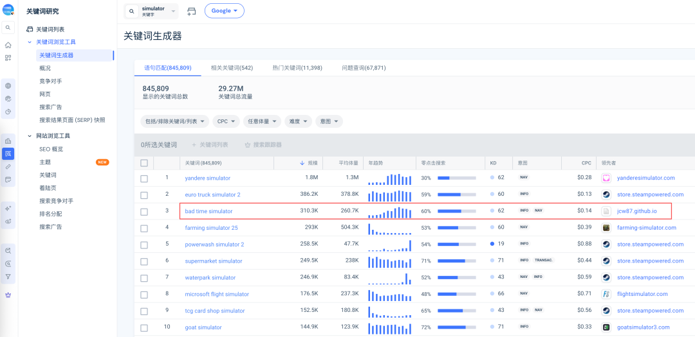695x337 pixels.
Task: Click the magnifier icon in the simulator search box
Action: tap(132, 11)
